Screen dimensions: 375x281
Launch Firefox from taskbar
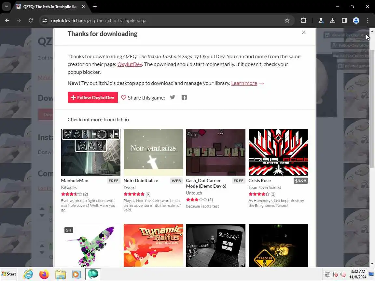pyautogui.click(x=44, y=274)
